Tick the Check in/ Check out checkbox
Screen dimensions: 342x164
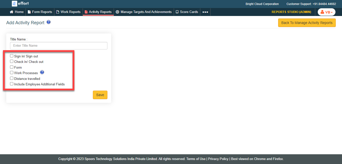click(x=12, y=61)
